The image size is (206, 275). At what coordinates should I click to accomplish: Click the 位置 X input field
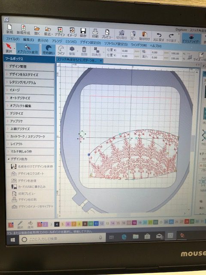(127, 51)
